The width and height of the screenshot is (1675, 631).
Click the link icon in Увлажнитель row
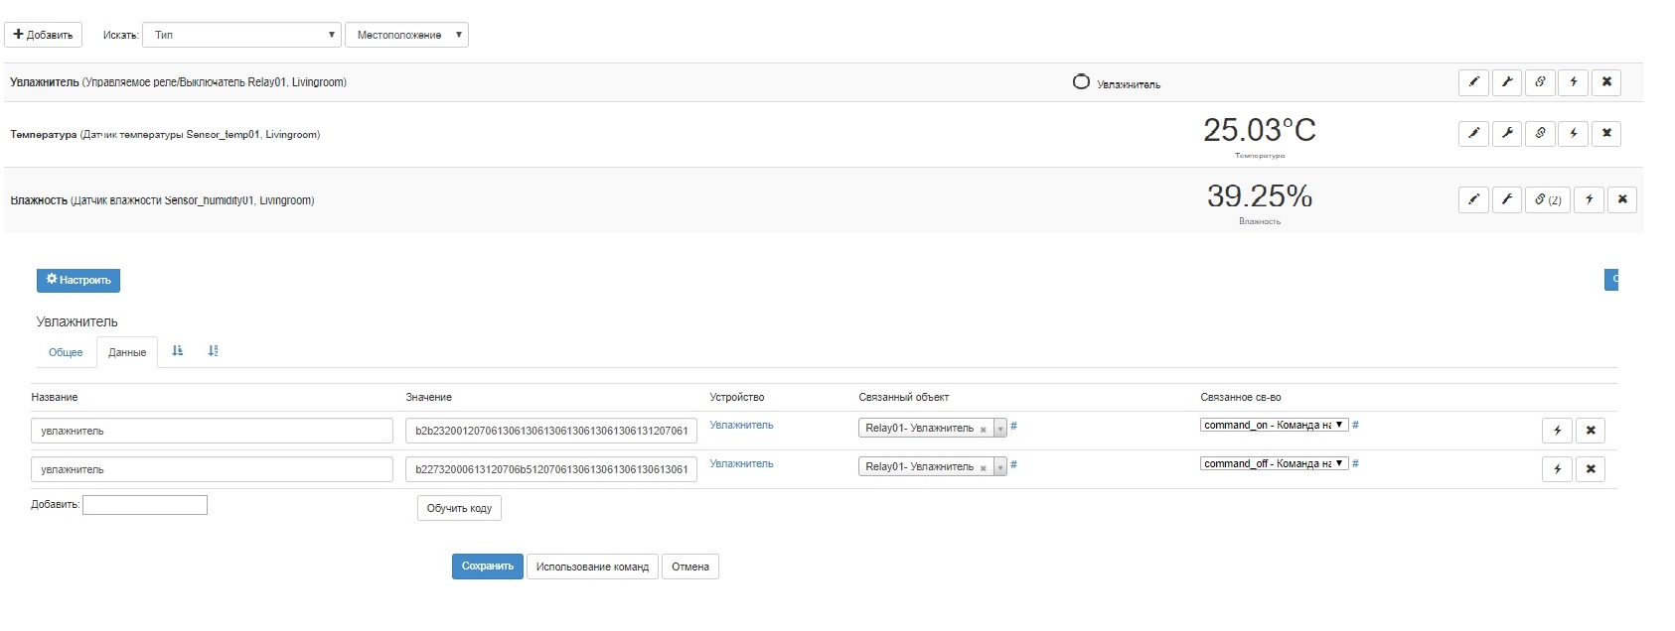coord(1540,82)
